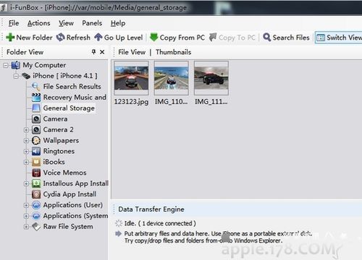
Task: Expand the Raw File System node
Action: point(26,227)
